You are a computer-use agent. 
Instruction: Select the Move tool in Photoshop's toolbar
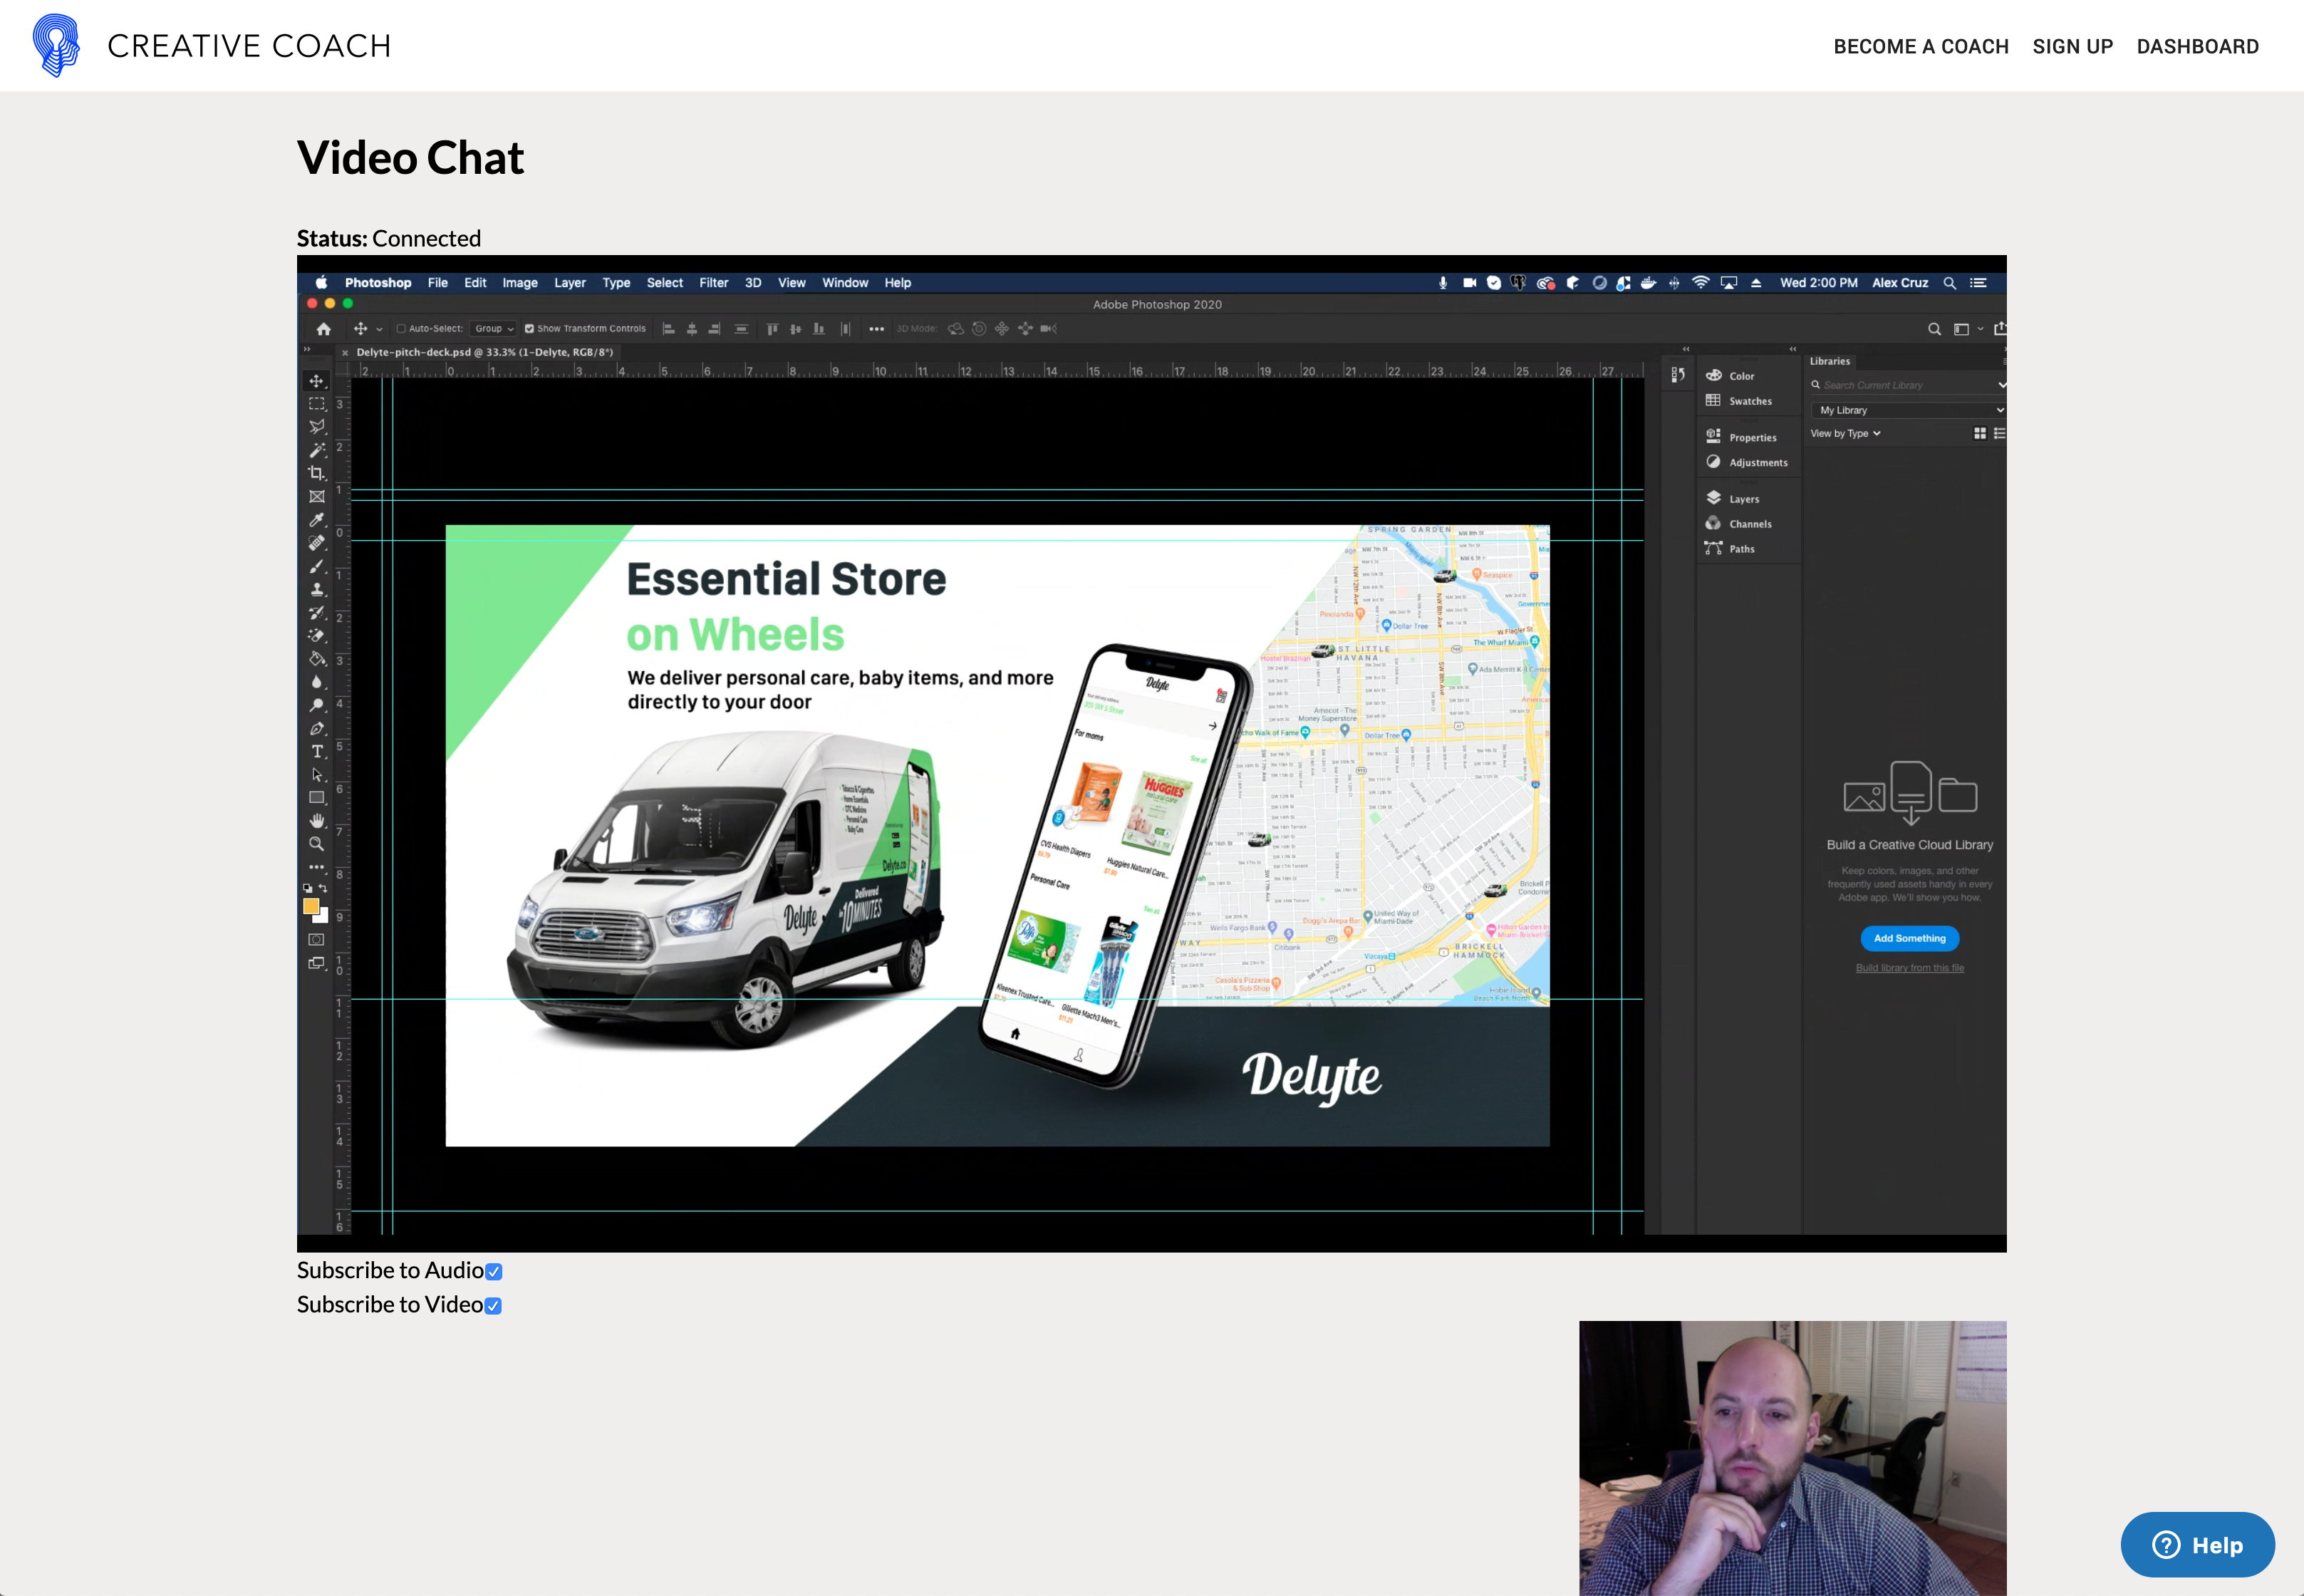click(x=316, y=381)
